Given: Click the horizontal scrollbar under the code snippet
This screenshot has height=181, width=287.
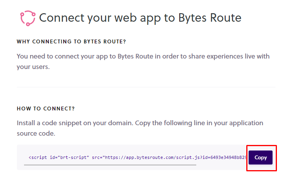Looking at the screenshot, I should tap(110, 165).
